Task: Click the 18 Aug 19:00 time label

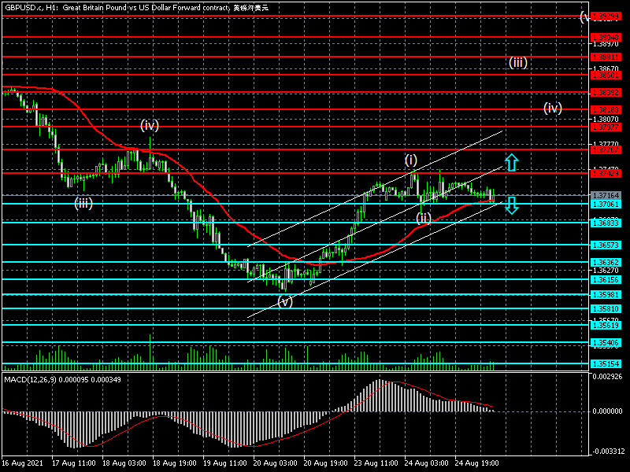Action: (175, 463)
